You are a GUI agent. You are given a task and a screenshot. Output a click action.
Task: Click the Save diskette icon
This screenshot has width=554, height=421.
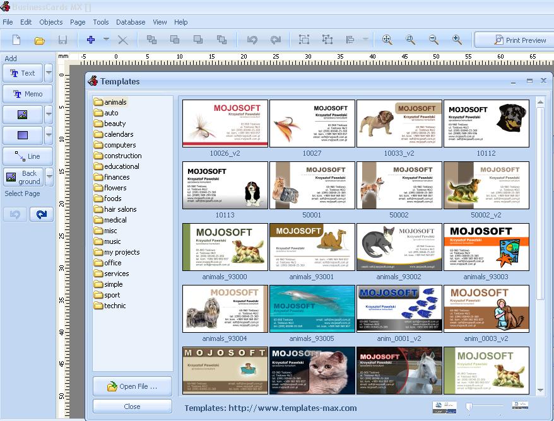click(x=62, y=40)
